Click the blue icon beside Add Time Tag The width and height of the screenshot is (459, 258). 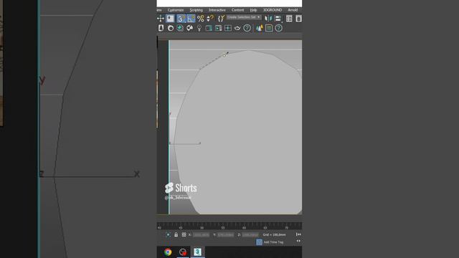(x=259, y=242)
